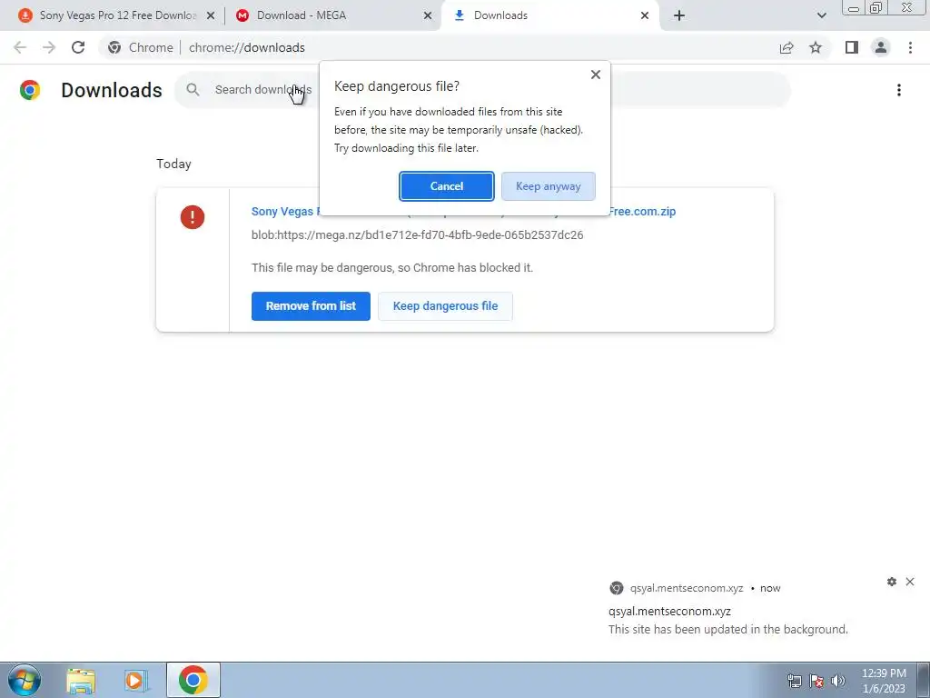Open the profile avatar menu
The width and height of the screenshot is (930, 698).
click(x=881, y=47)
